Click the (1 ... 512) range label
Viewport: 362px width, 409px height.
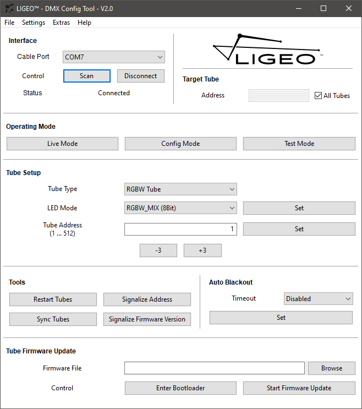point(62,233)
